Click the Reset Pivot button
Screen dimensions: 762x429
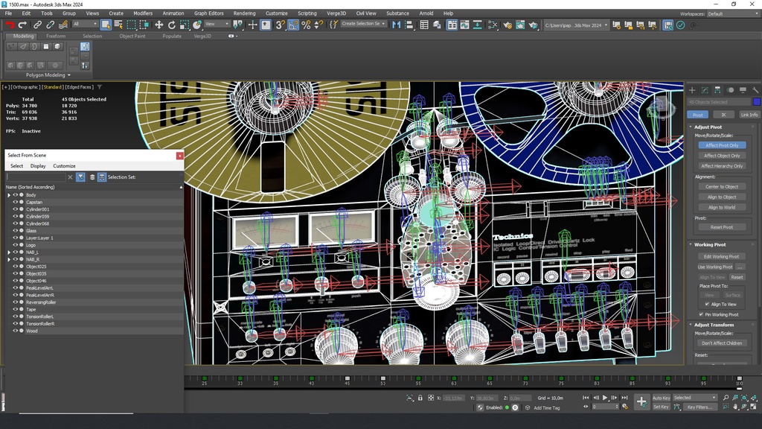pyautogui.click(x=721, y=227)
